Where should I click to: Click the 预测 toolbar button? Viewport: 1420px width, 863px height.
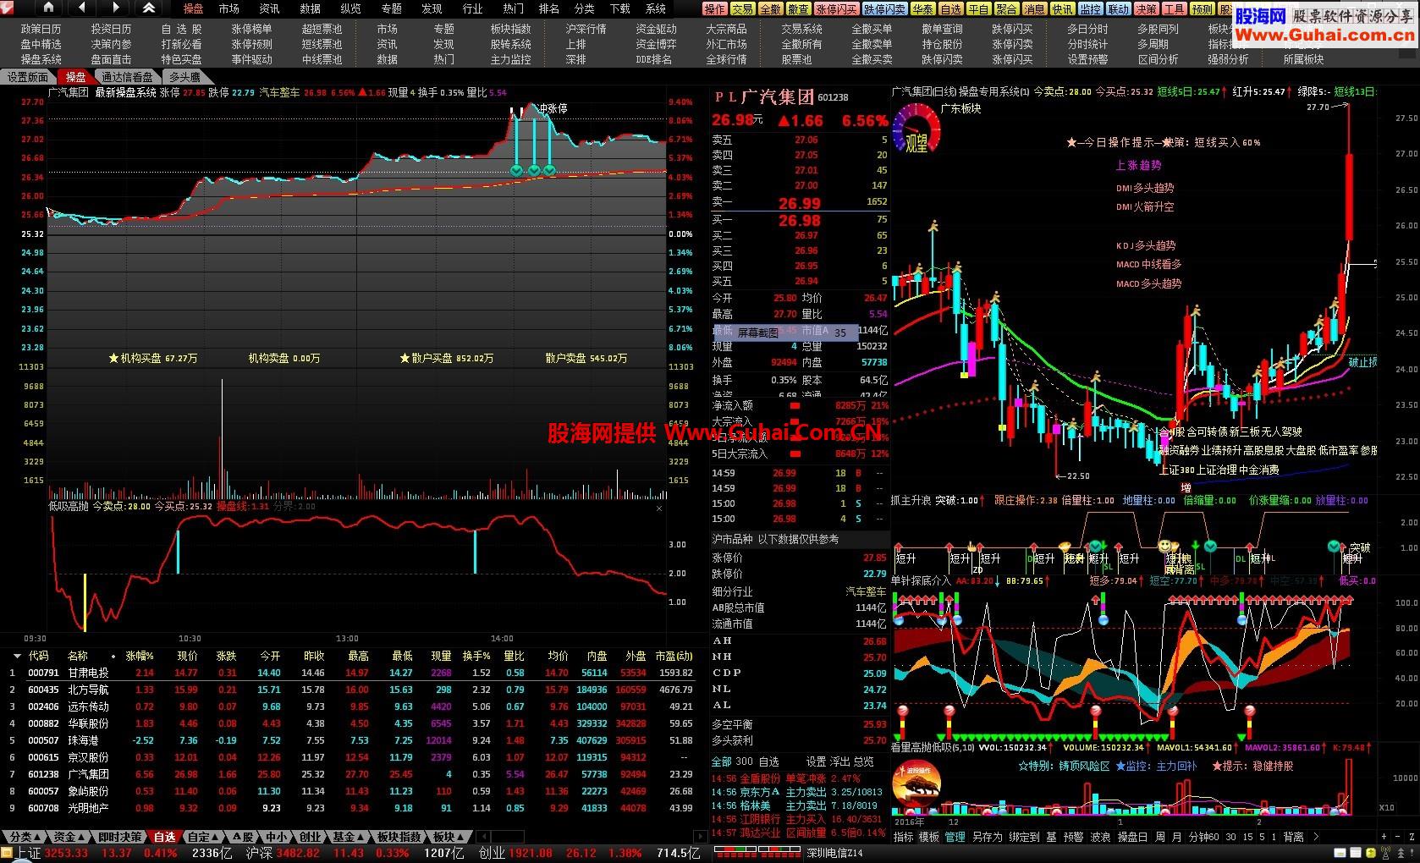[1202, 8]
